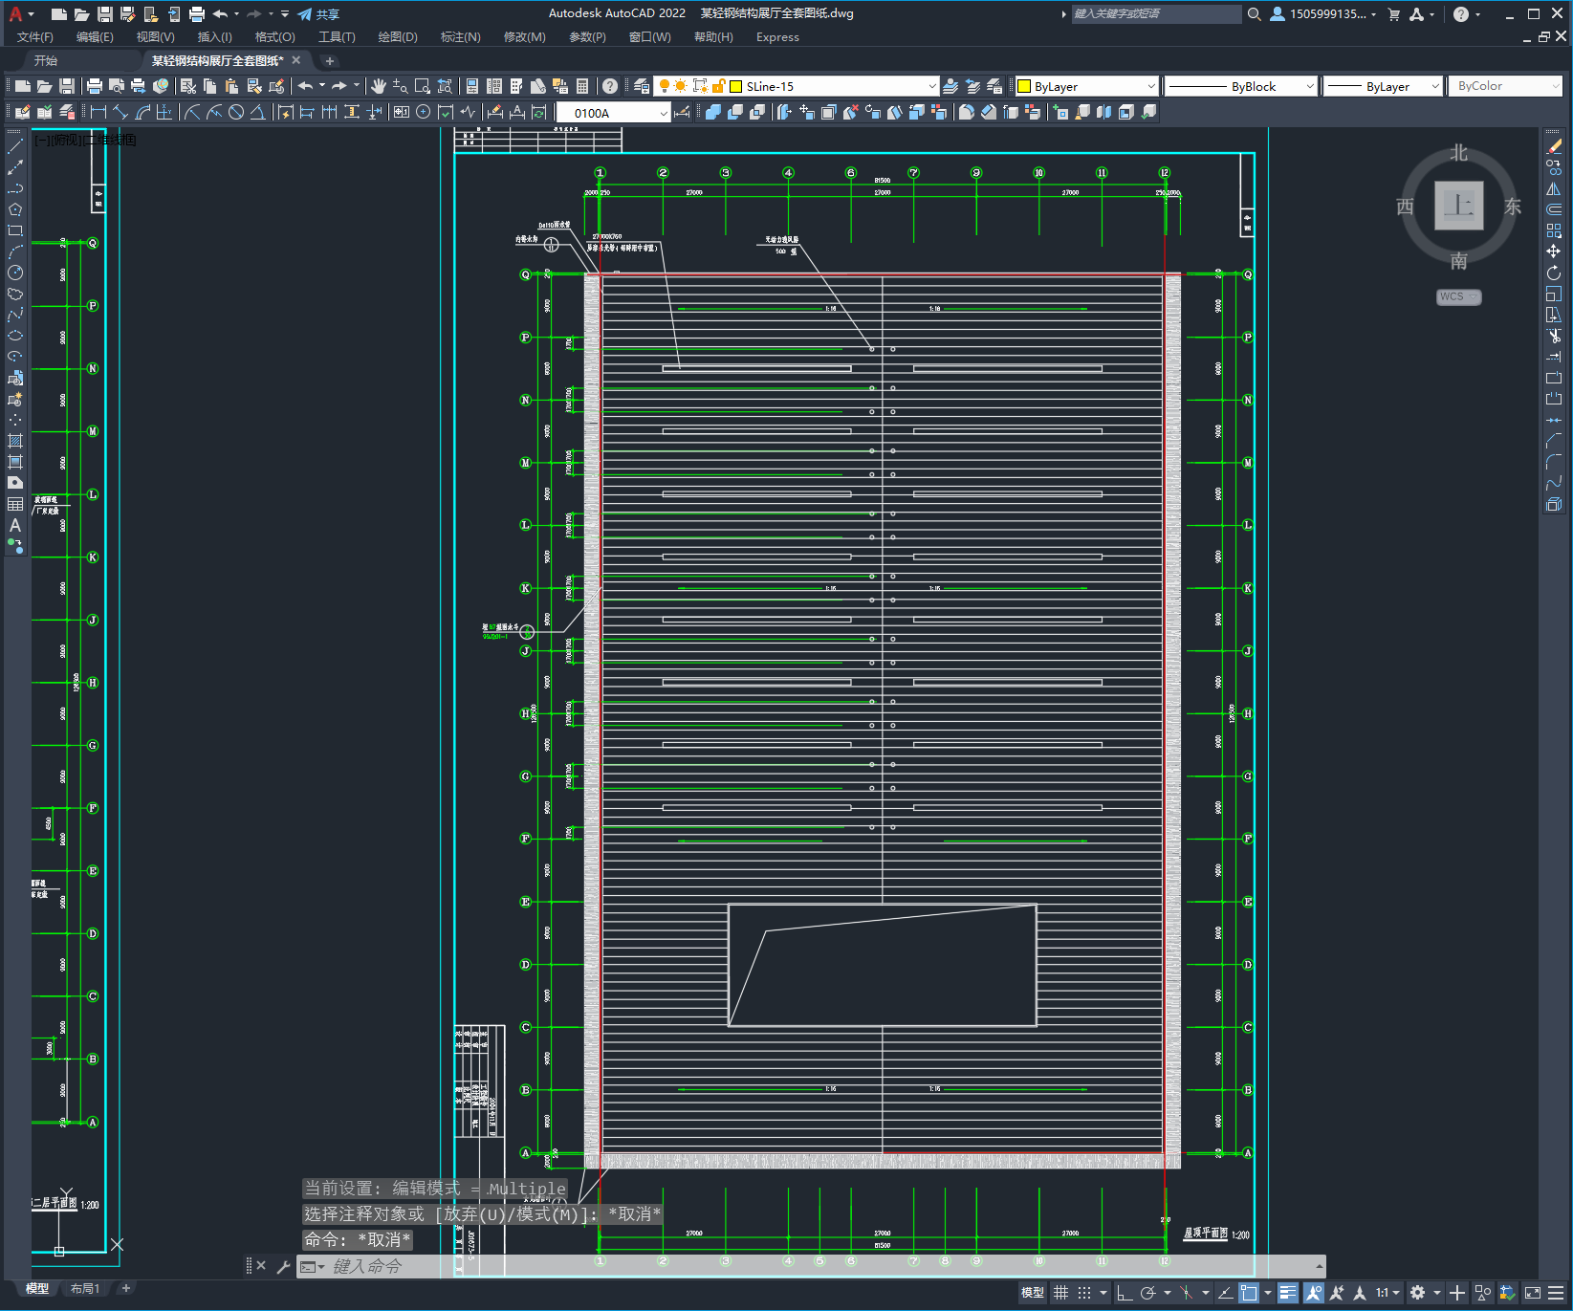Viewport: 1573px width, 1311px height.
Task: Select the Erase tool in modify toolbar
Action: point(1554,146)
